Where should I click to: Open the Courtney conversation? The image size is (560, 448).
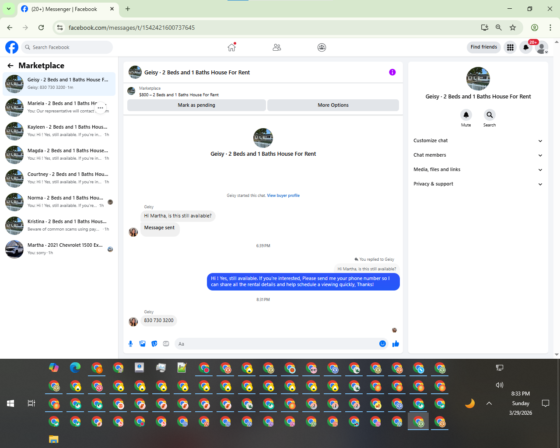59,178
